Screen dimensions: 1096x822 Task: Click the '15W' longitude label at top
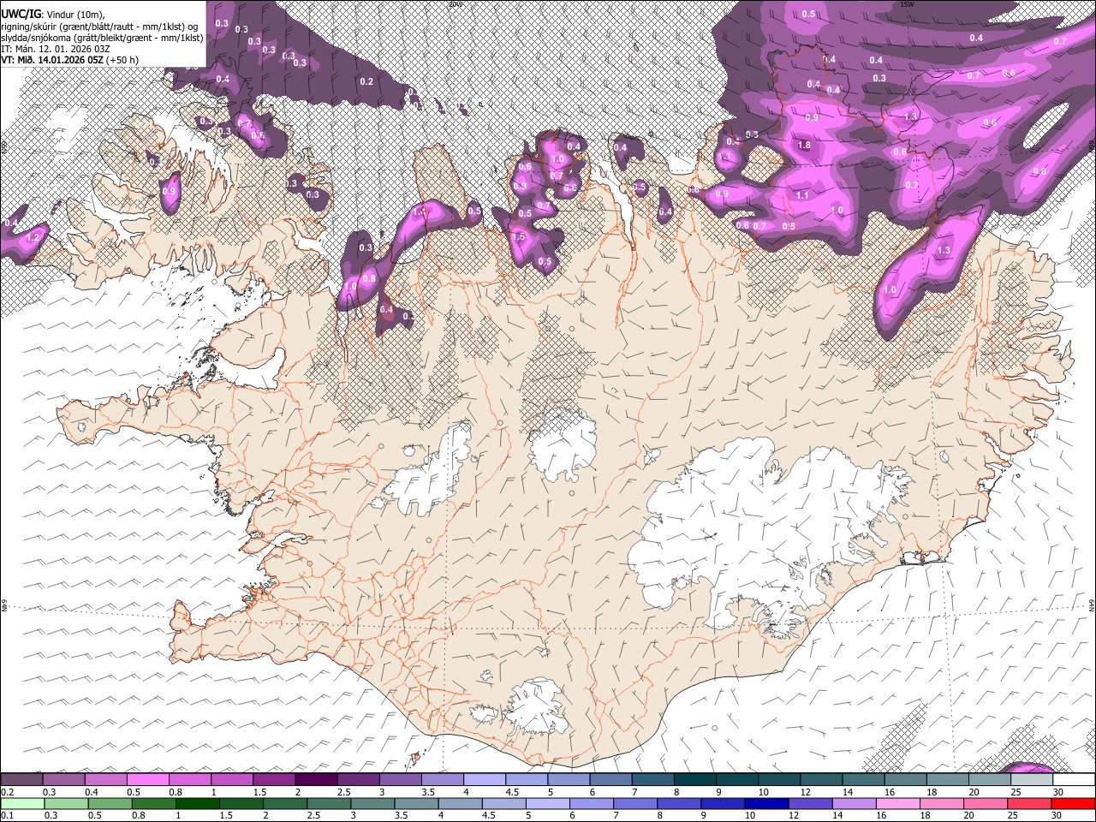tap(907, 4)
